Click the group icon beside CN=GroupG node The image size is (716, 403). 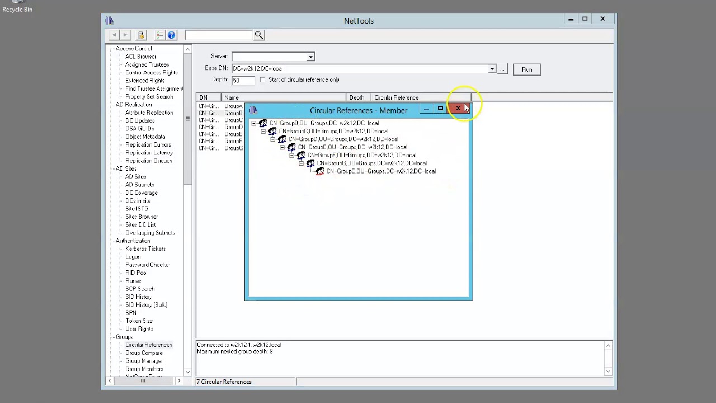point(310,163)
